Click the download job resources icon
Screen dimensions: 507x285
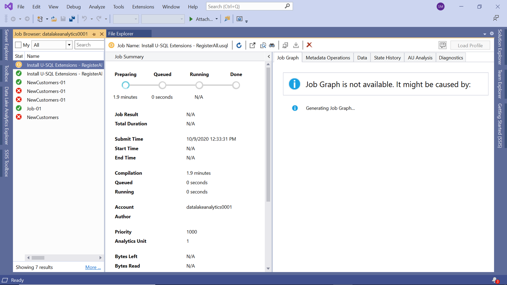[296, 45]
